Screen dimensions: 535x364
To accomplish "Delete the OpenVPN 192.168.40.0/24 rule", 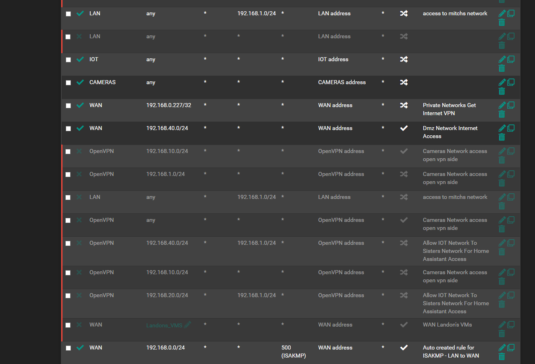I will pos(502,252).
